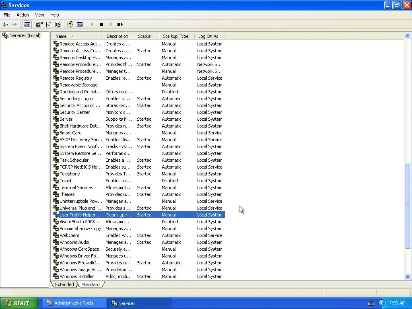The image size is (412, 309).
Task: Select Services (Local) tree node
Action: pyautogui.click(x=25, y=35)
